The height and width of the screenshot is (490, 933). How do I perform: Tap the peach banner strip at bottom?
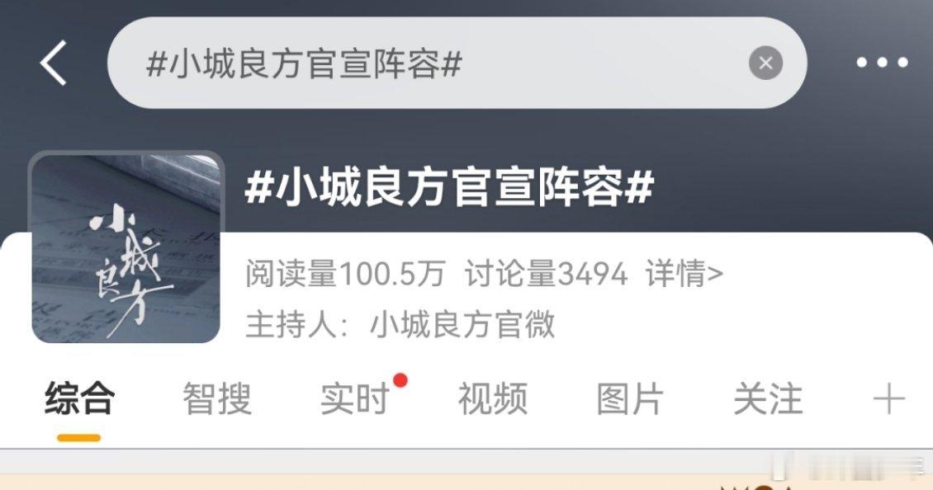pos(466,483)
